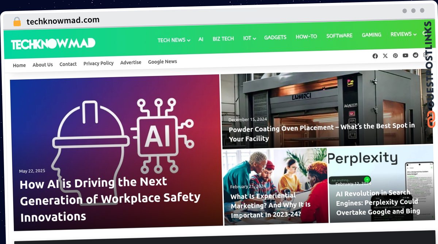Screen dimensions: 438x244
Task: Read the AI workplace safety innovations headline
Action: [110, 199]
